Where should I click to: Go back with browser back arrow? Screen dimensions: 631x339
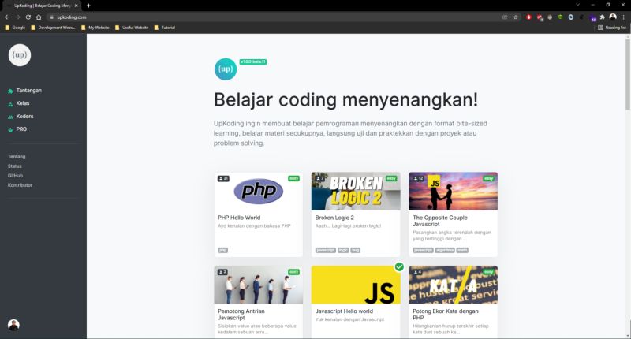7,17
